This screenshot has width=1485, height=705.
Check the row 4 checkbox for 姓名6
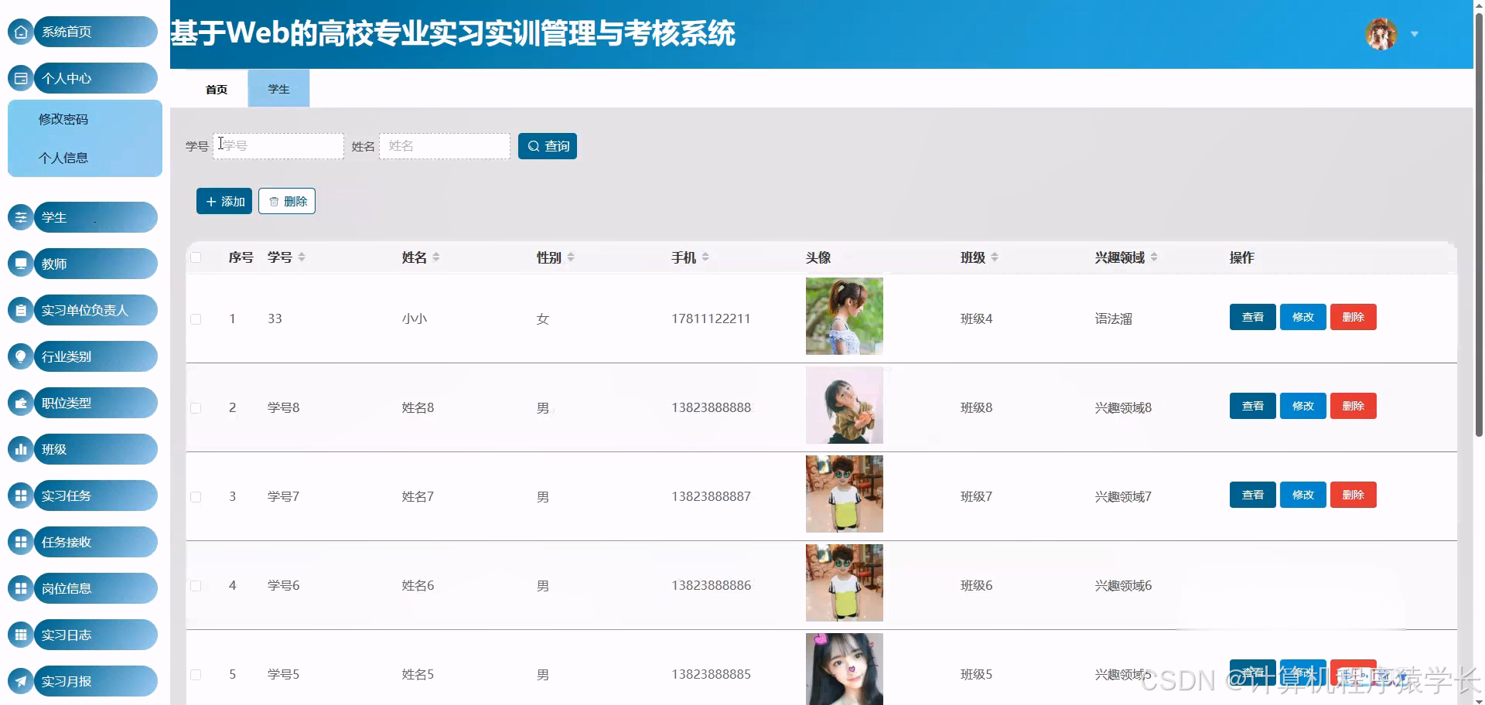click(196, 586)
